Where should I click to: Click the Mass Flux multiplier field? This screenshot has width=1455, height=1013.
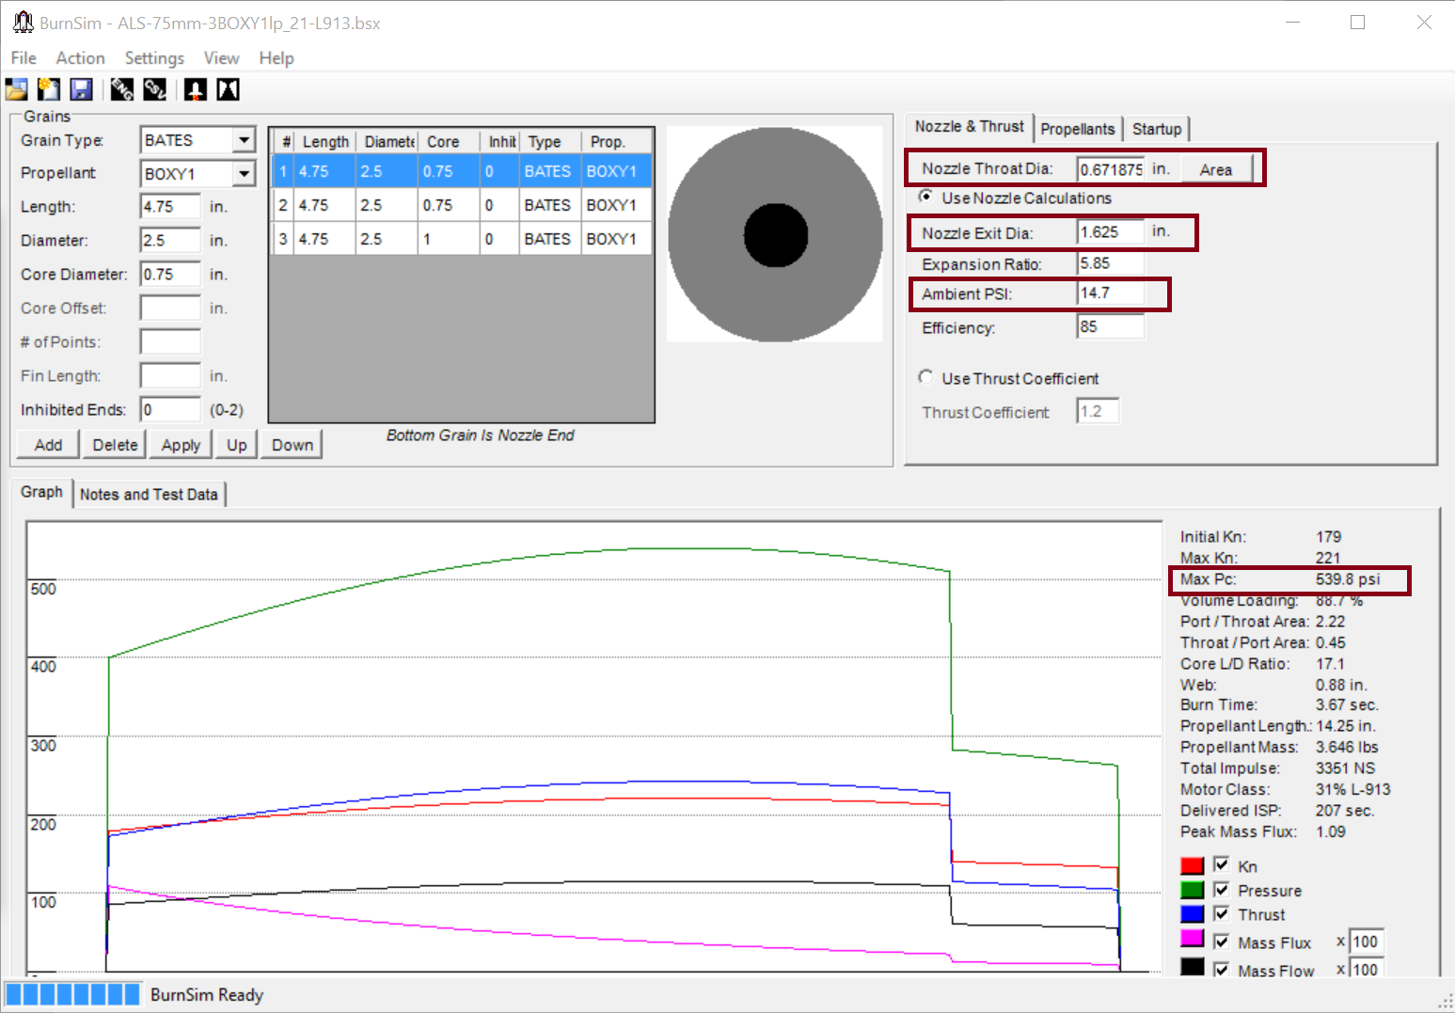(x=1367, y=942)
